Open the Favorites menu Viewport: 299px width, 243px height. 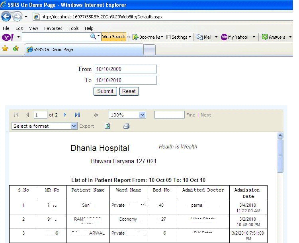click(53, 28)
